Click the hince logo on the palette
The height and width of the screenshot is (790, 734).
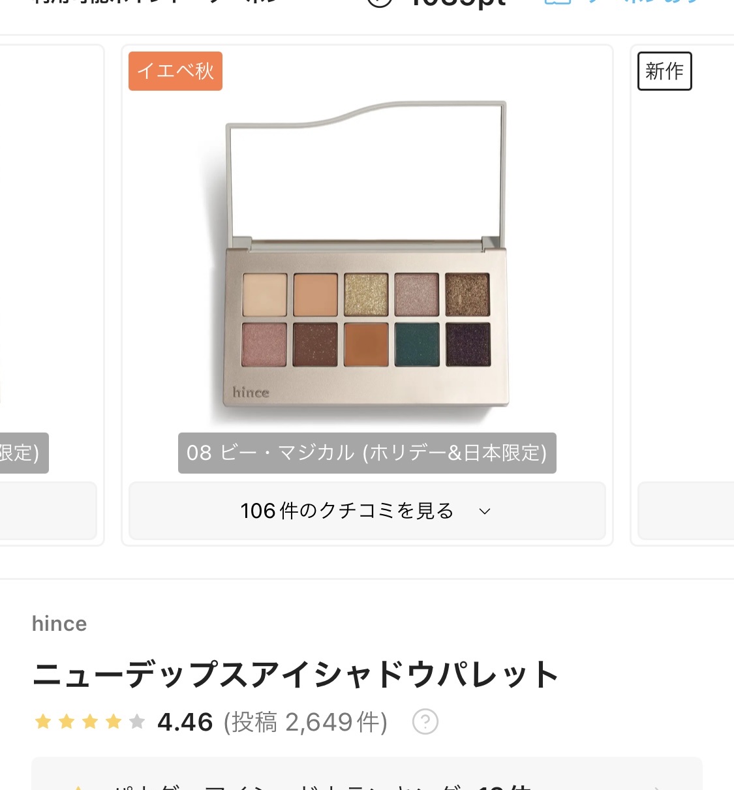coord(251,392)
